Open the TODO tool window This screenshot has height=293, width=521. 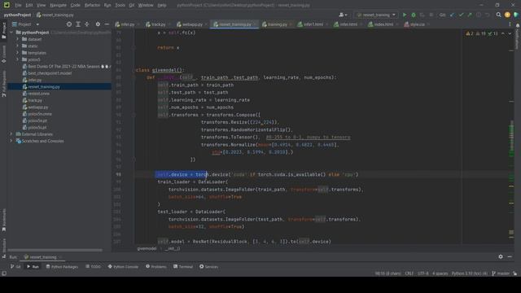94,267
